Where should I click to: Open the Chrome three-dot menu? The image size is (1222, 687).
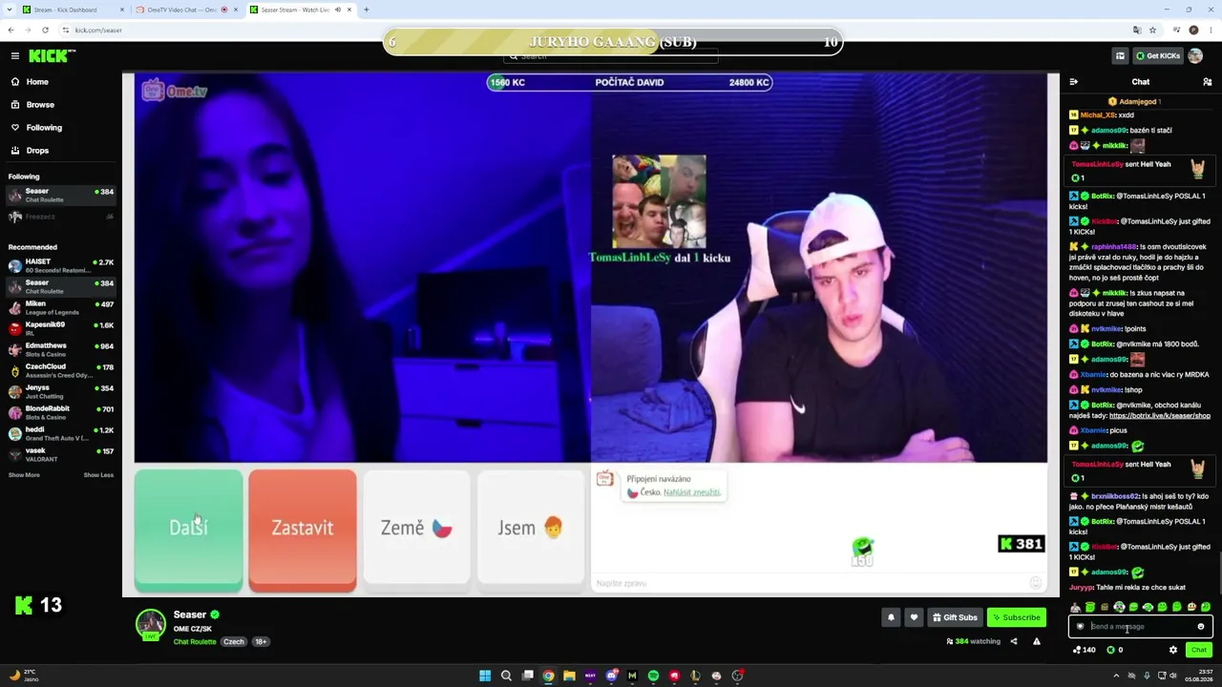1211,31
